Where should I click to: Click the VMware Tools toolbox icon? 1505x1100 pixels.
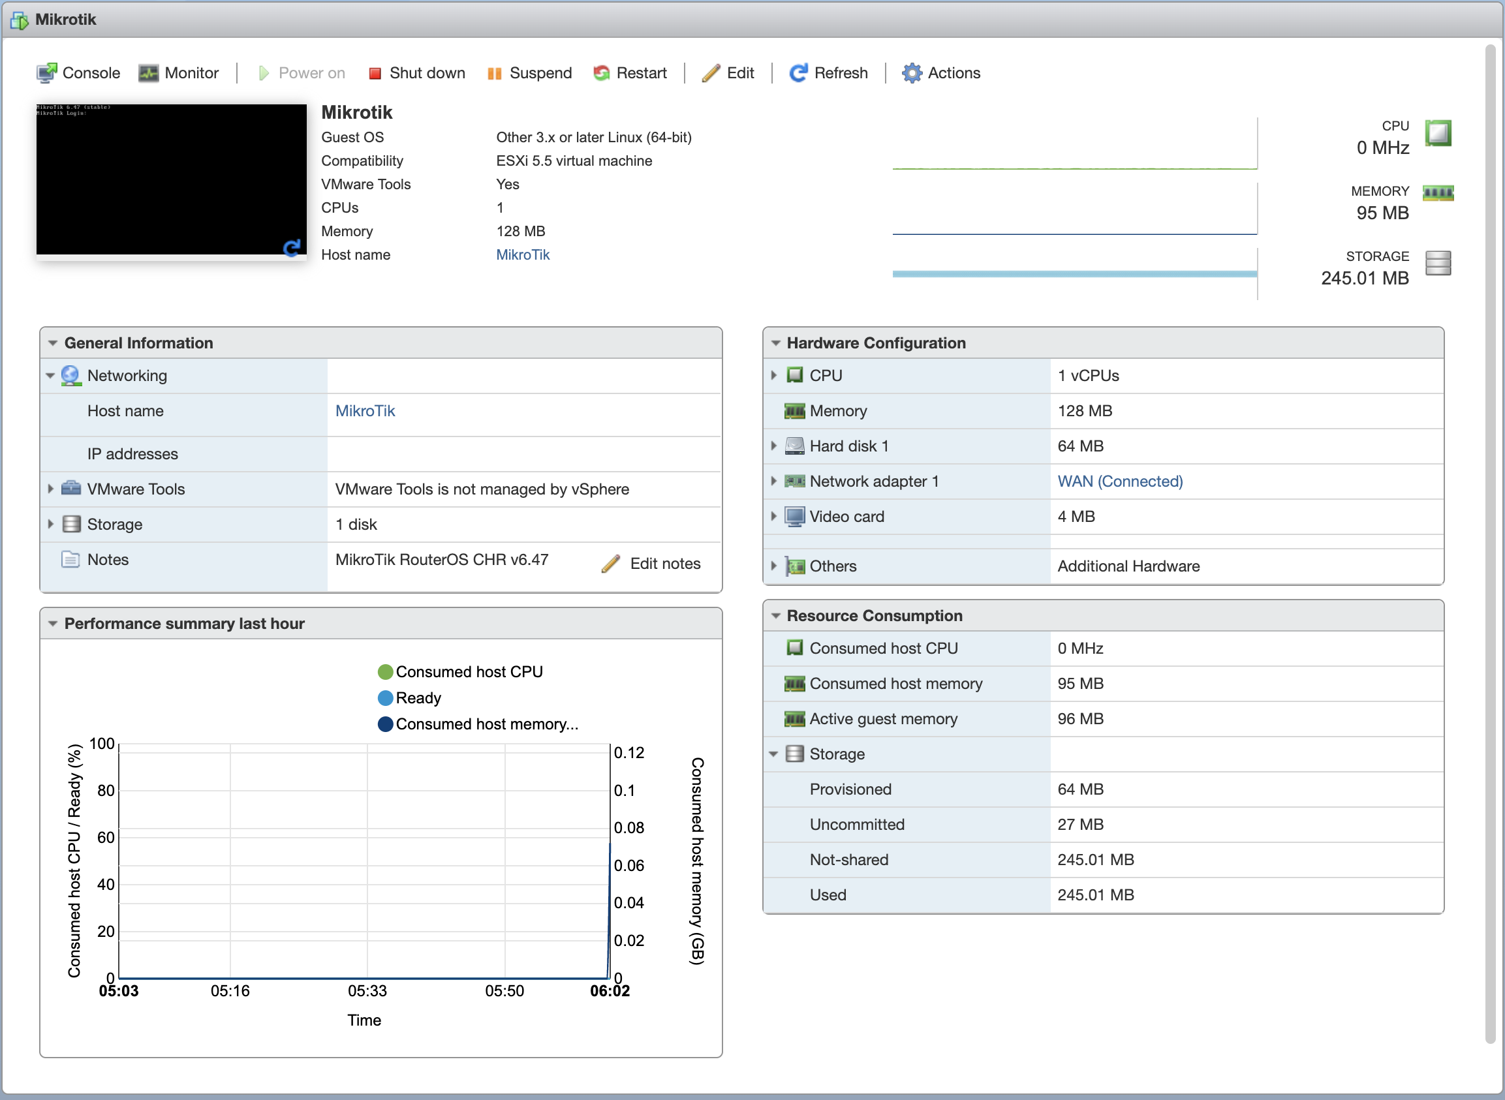70,488
